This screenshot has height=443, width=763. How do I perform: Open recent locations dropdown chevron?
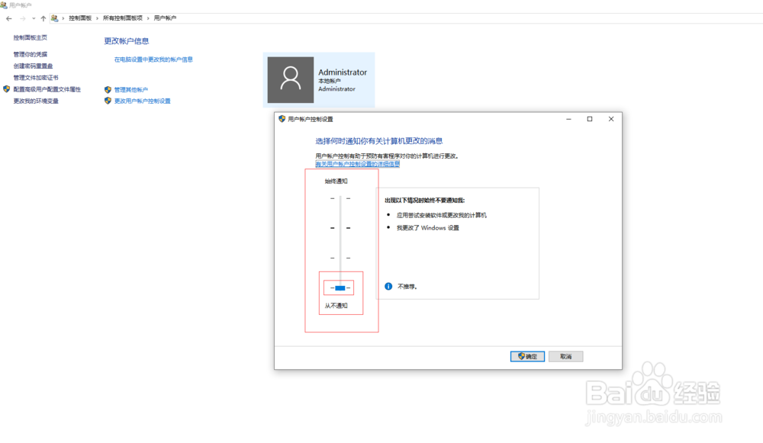click(x=34, y=18)
